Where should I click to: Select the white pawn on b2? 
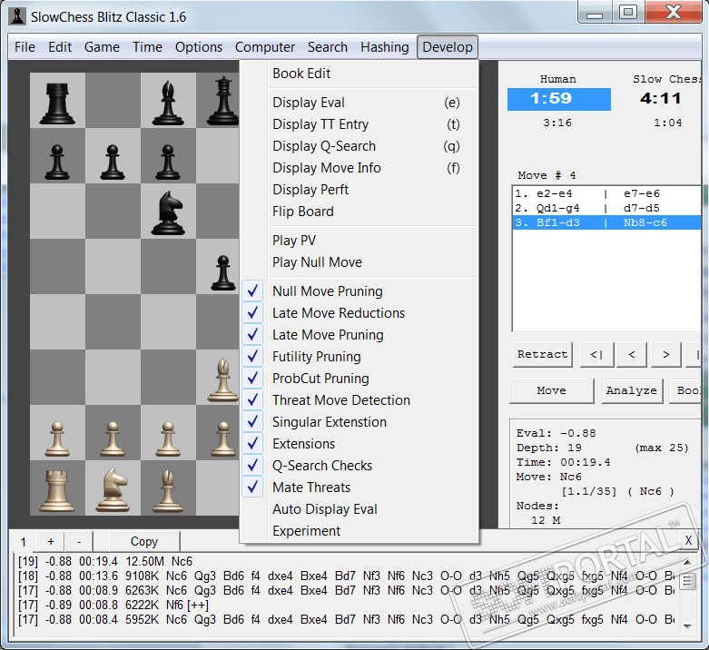(x=113, y=438)
